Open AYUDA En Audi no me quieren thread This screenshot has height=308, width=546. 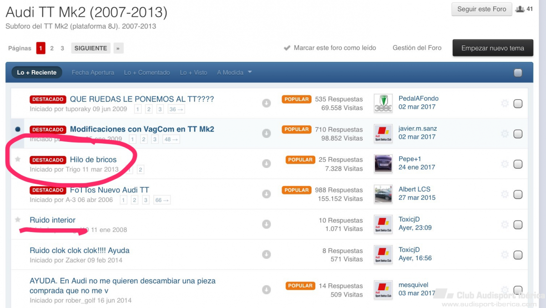coord(122,286)
